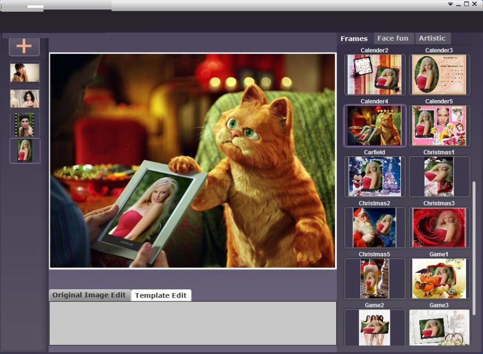Apply the Christmas1 frame template

(439, 177)
